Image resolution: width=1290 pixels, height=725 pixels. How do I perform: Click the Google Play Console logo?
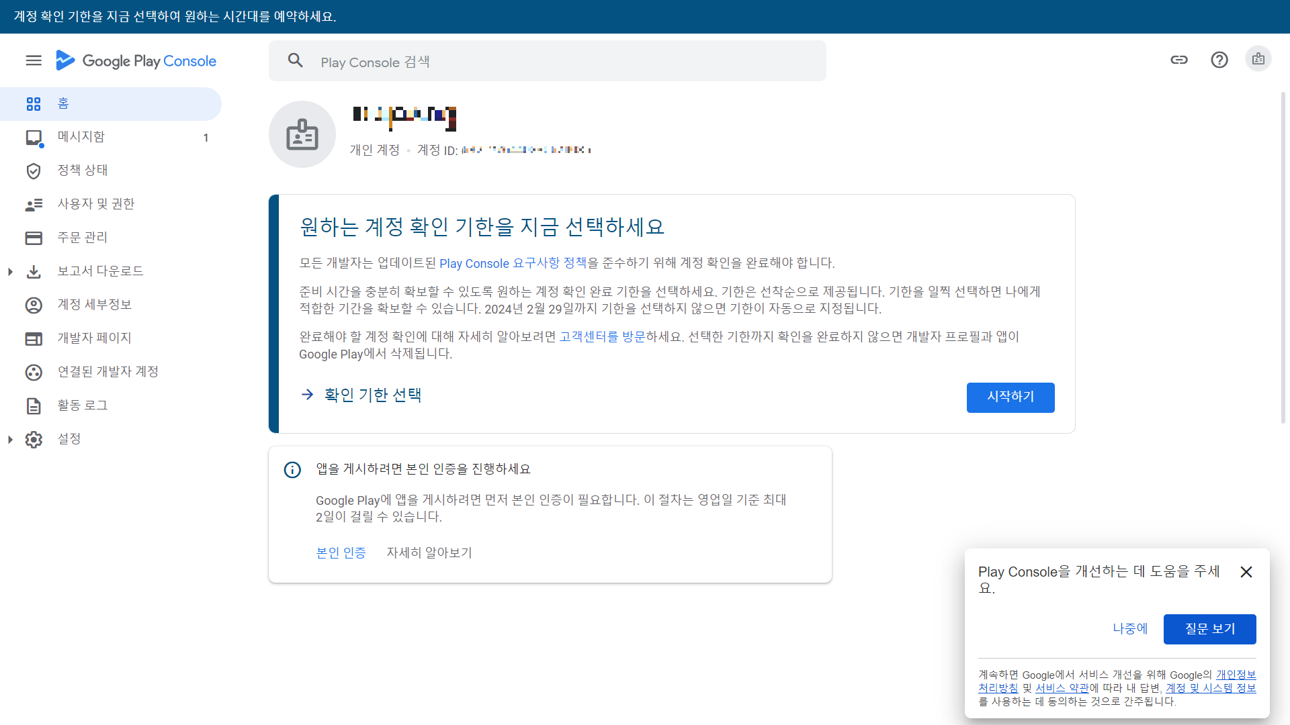136,60
